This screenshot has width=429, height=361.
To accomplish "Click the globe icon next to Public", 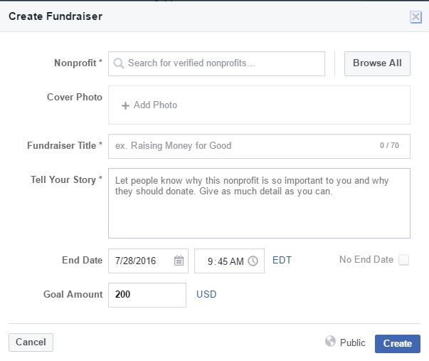I will 330,342.
